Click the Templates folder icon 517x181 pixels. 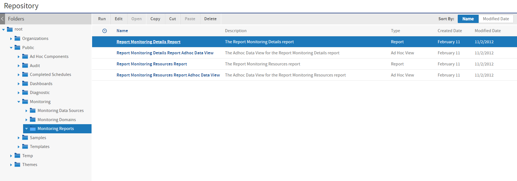coord(25,146)
